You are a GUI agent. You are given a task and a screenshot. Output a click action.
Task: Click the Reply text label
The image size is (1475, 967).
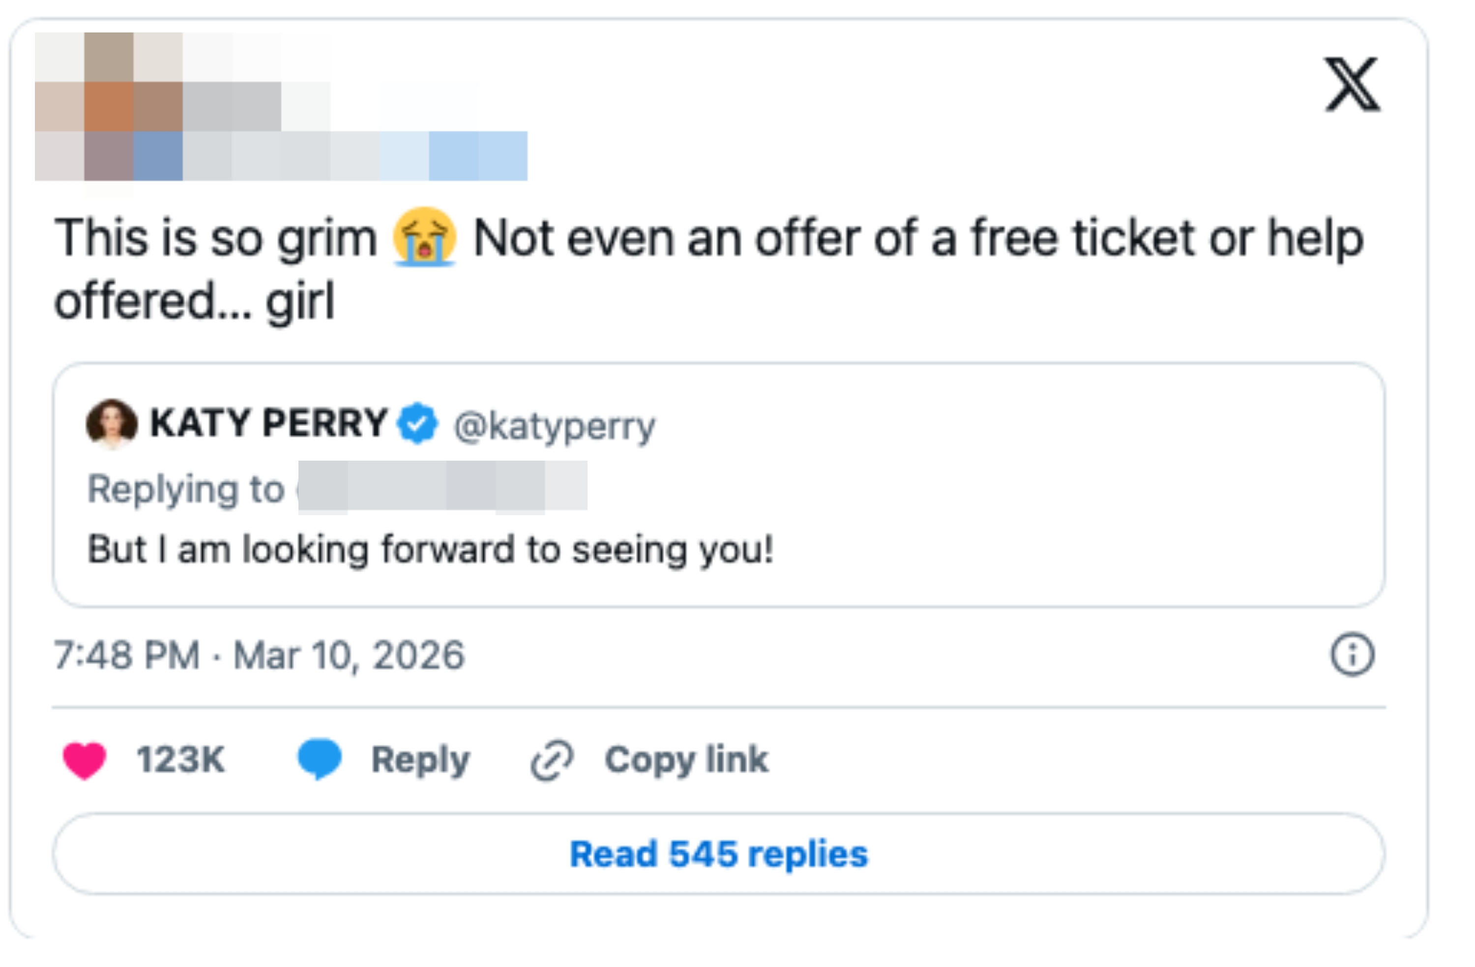(420, 760)
